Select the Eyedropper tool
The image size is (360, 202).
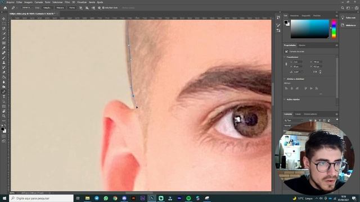pos(4,48)
